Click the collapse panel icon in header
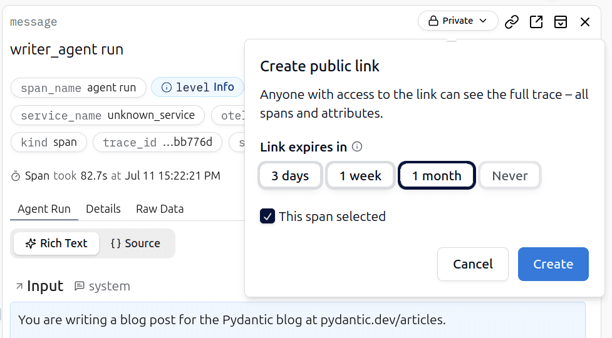This screenshot has height=338, width=612. (561, 22)
